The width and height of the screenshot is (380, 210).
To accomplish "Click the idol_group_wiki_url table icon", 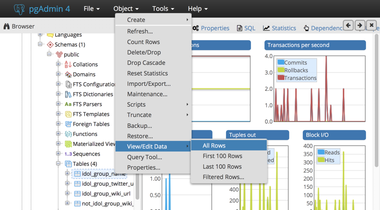I will [x=77, y=194].
